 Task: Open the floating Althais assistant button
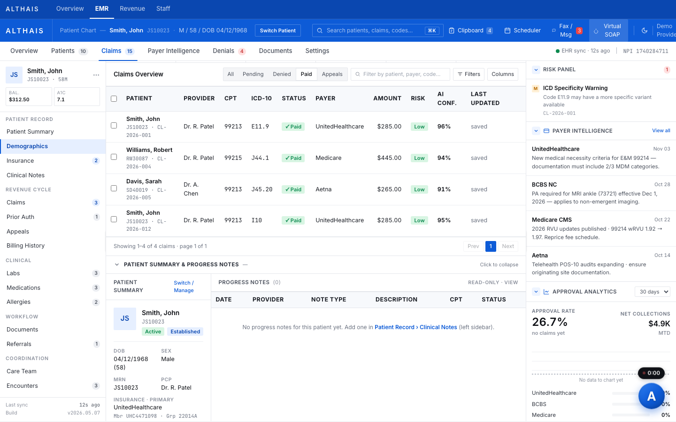click(652, 396)
